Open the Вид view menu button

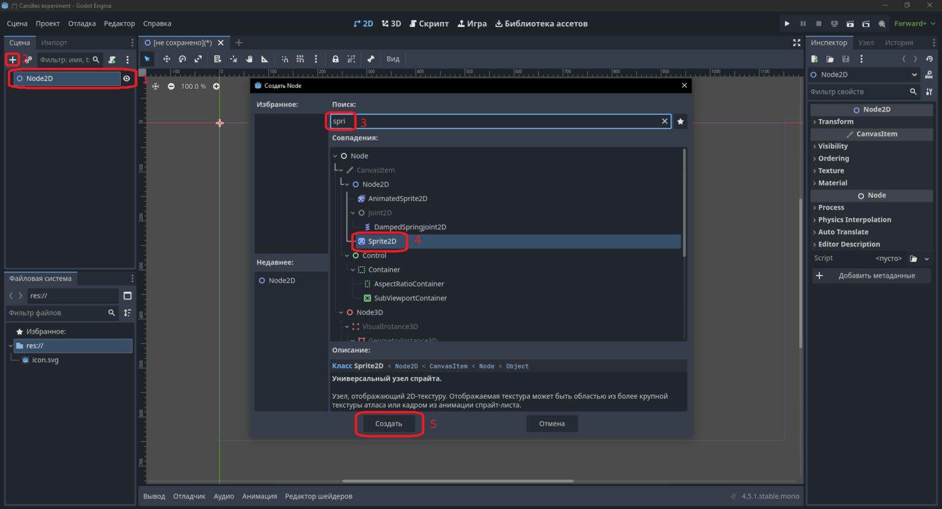[x=392, y=59]
